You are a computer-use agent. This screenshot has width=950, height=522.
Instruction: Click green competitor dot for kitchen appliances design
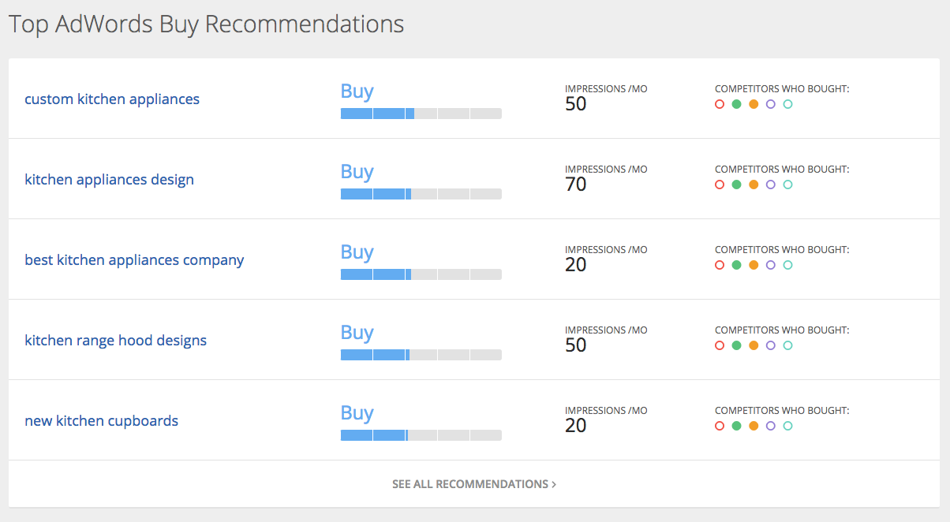737,185
